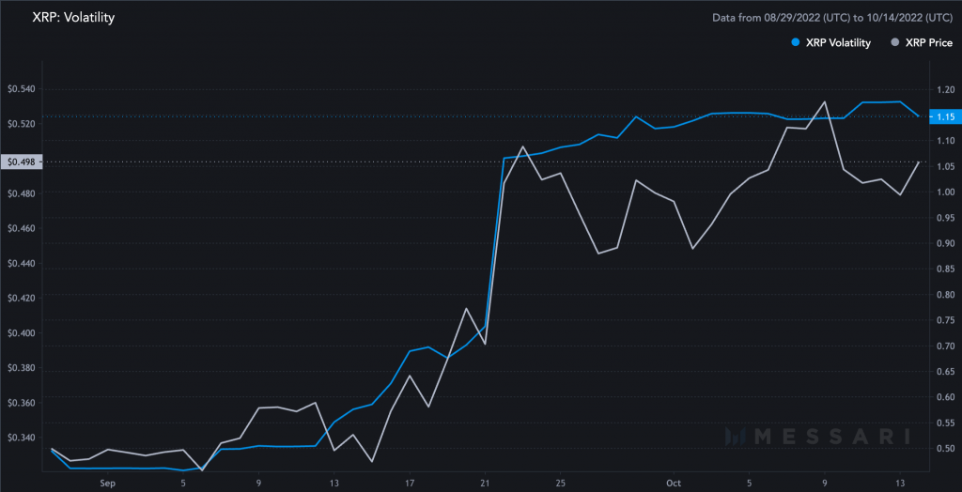Click the $0.440 left axis label
Viewport: 962px width, 492px height.
tap(21, 264)
